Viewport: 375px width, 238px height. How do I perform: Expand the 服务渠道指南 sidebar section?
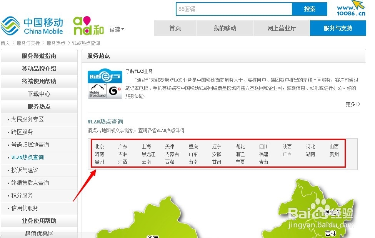39,56
